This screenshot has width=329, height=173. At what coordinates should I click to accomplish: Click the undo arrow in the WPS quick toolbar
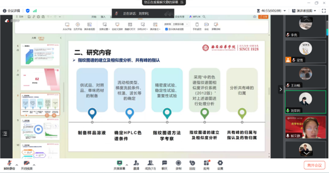48,16
